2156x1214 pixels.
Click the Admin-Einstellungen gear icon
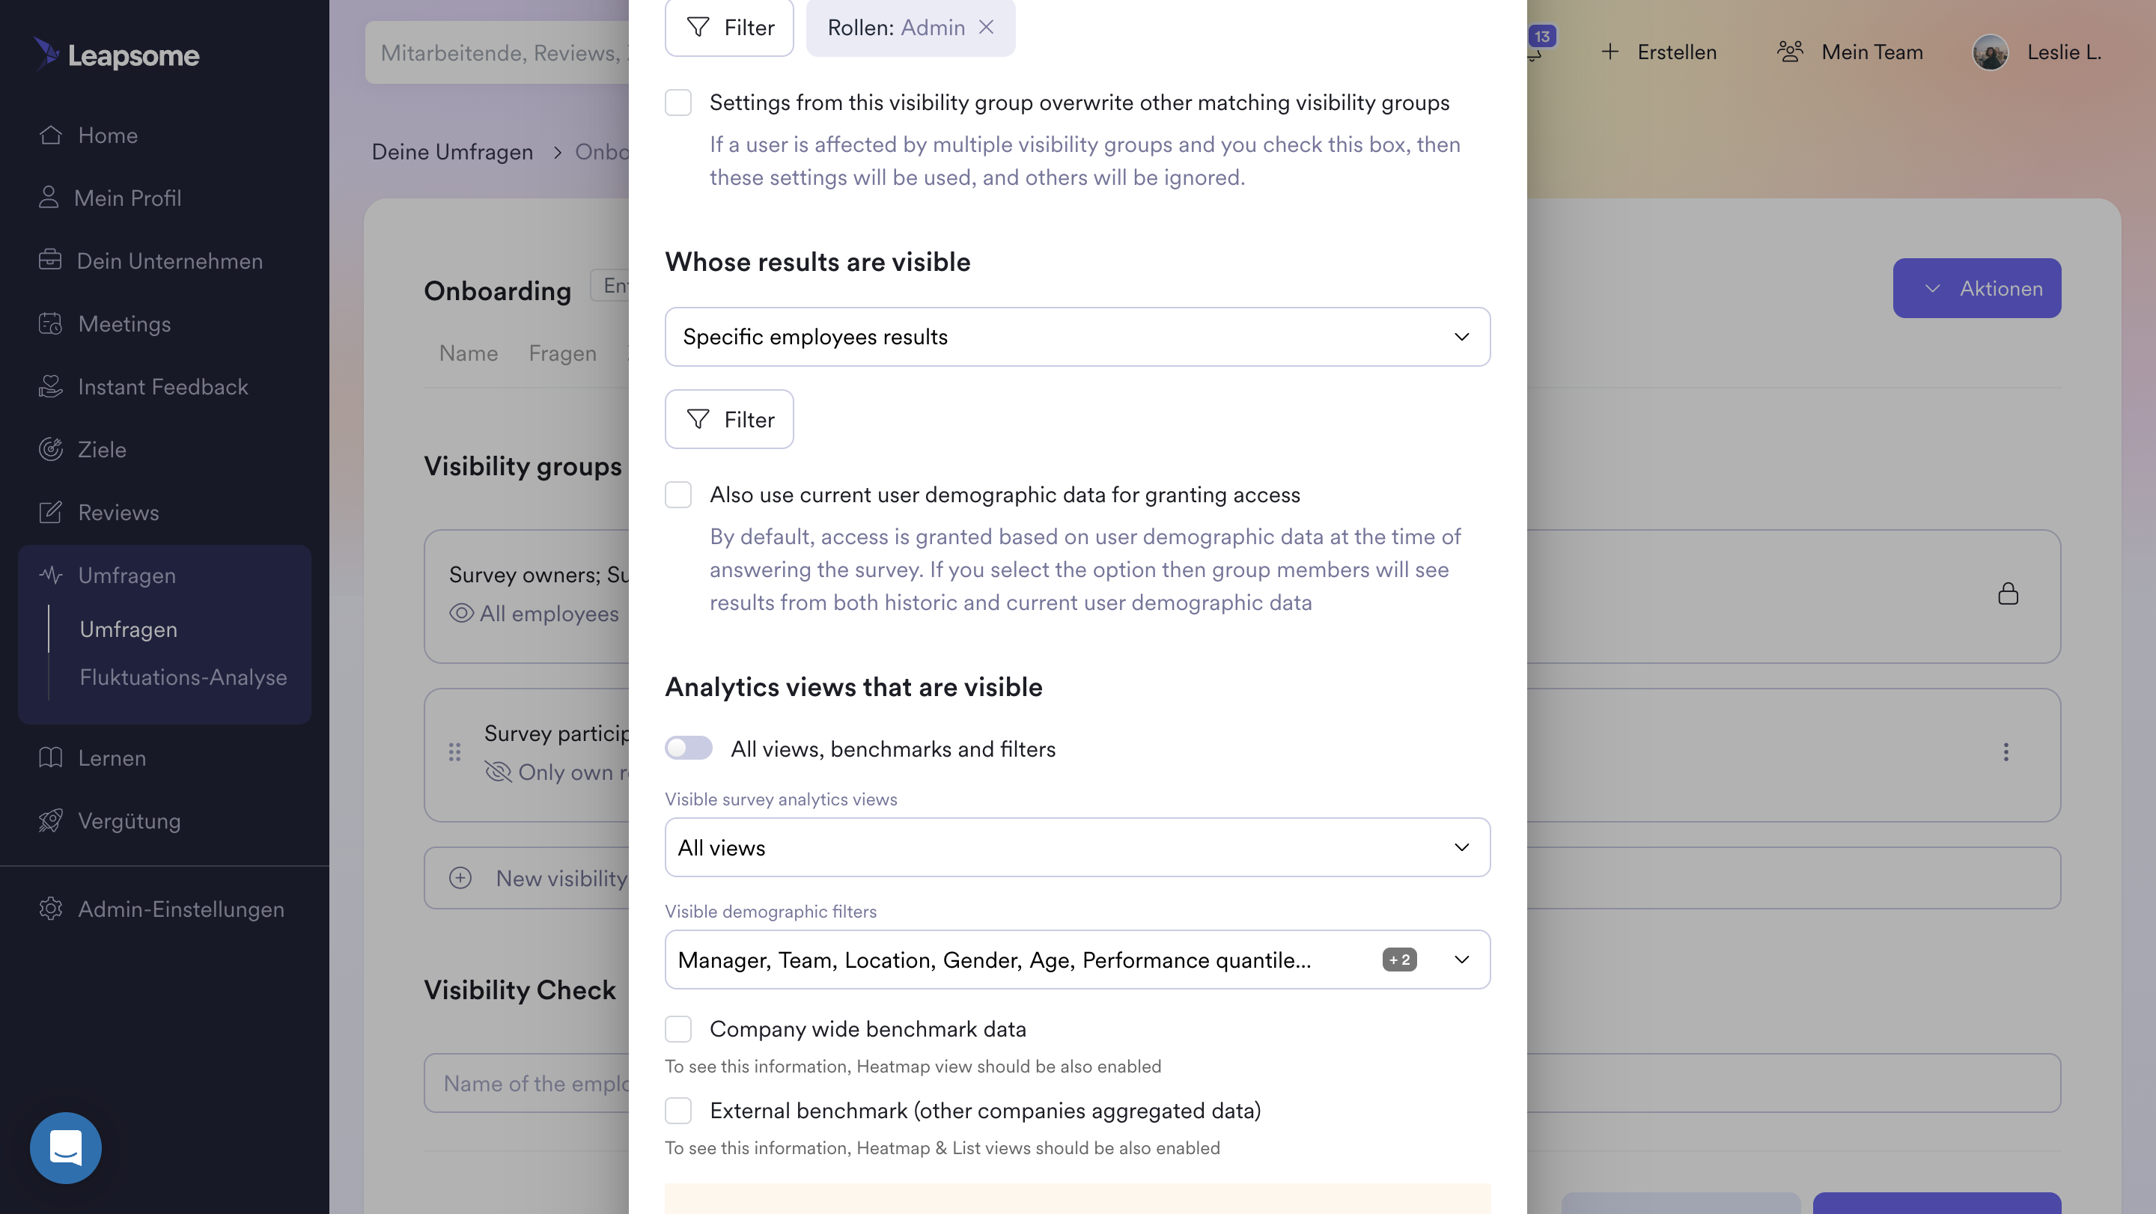50,909
